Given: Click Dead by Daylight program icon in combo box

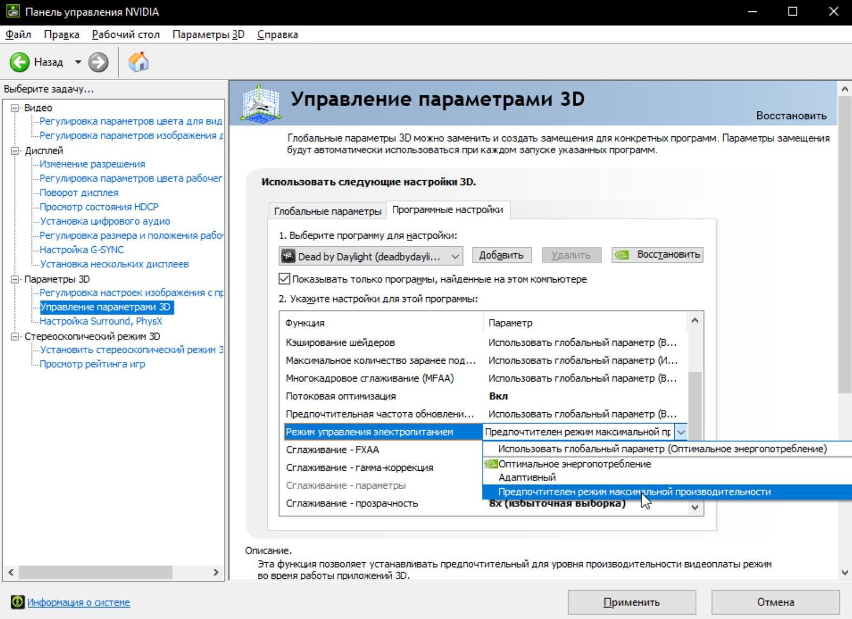Looking at the screenshot, I should coord(288,256).
